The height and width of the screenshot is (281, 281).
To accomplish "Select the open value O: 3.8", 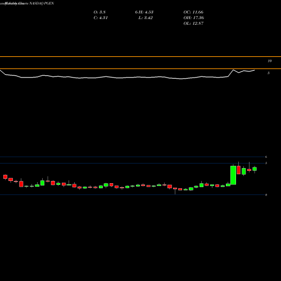I will 99,12.
